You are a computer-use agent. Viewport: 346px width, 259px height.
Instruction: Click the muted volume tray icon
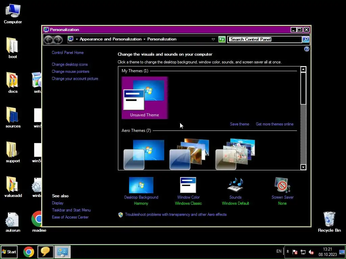(311, 252)
